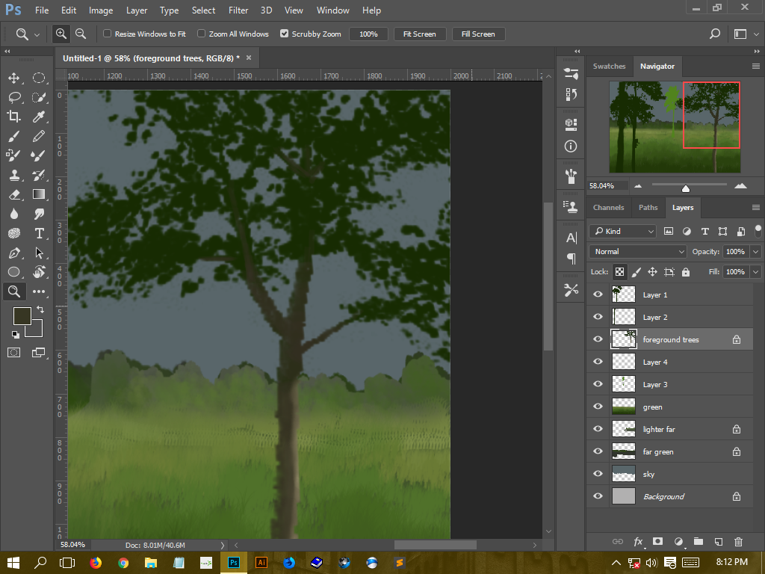The width and height of the screenshot is (765, 574).
Task: Select the Move tool
Action: 13,78
